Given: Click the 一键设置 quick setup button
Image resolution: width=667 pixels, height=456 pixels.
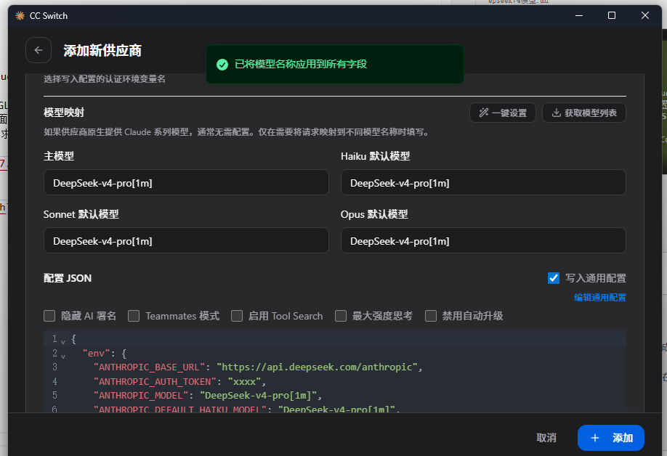Looking at the screenshot, I should coord(502,113).
